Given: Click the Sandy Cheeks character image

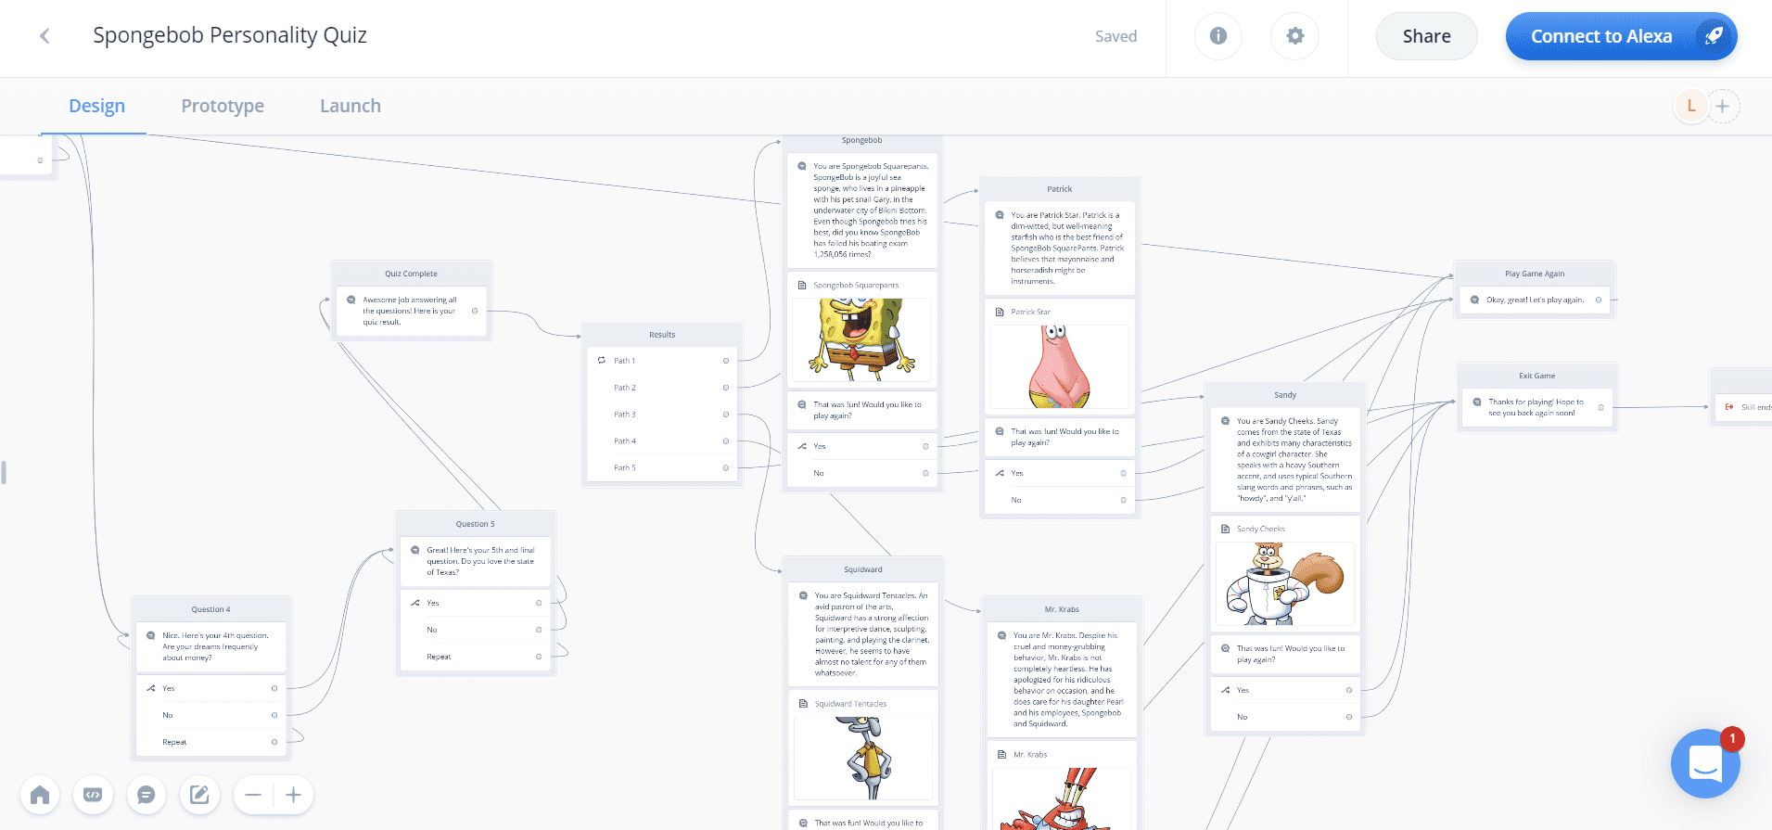Looking at the screenshot, I should pos(1285,583).
